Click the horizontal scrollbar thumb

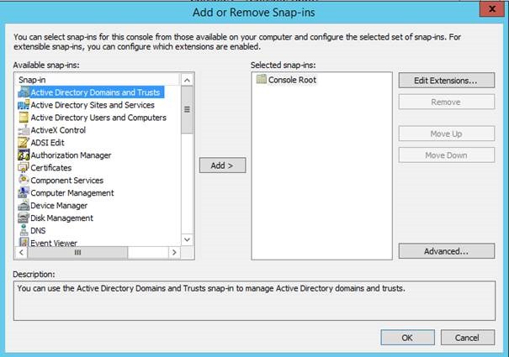tap(77, 252)
